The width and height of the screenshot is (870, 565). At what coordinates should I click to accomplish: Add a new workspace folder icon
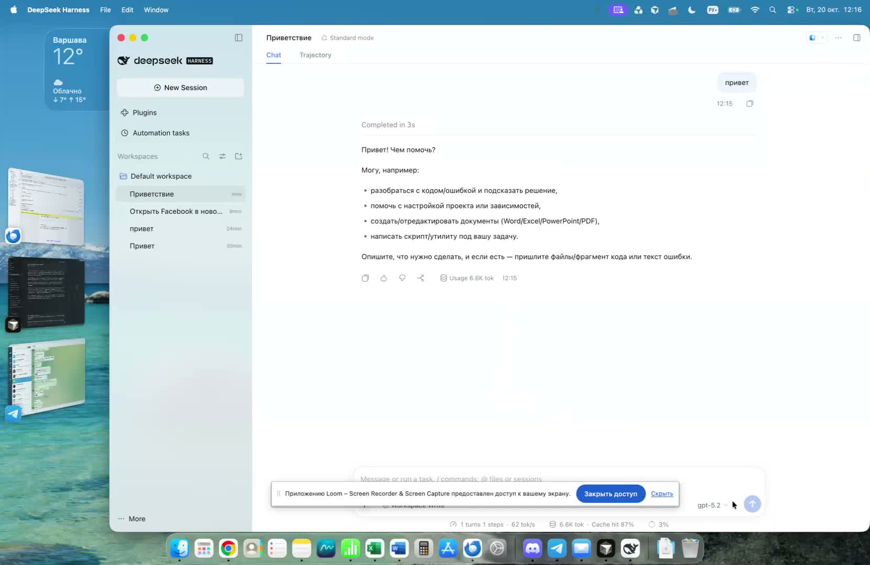(x=238, y=156)
